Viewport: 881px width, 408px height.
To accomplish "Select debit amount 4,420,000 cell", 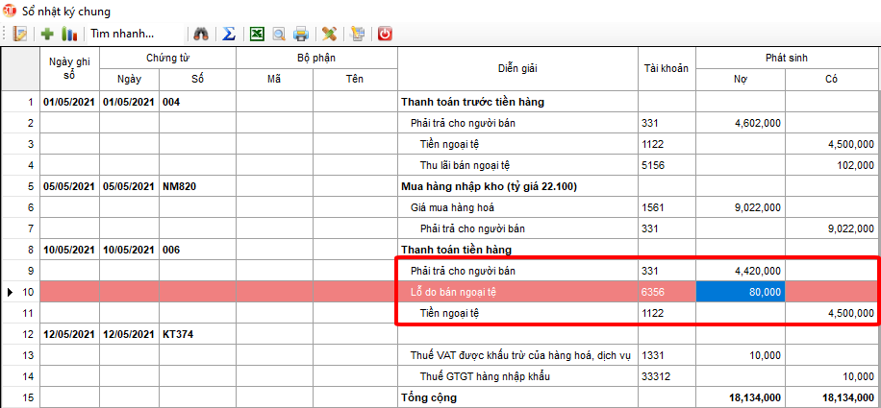I will click(741, 271).
